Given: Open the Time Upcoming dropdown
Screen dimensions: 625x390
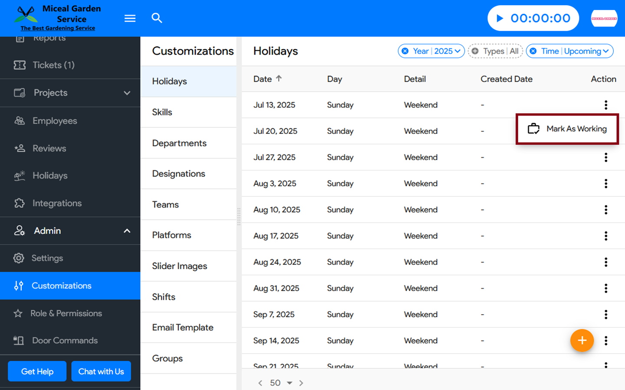Looking at the screenshot, I should click(x=605, y=51).
